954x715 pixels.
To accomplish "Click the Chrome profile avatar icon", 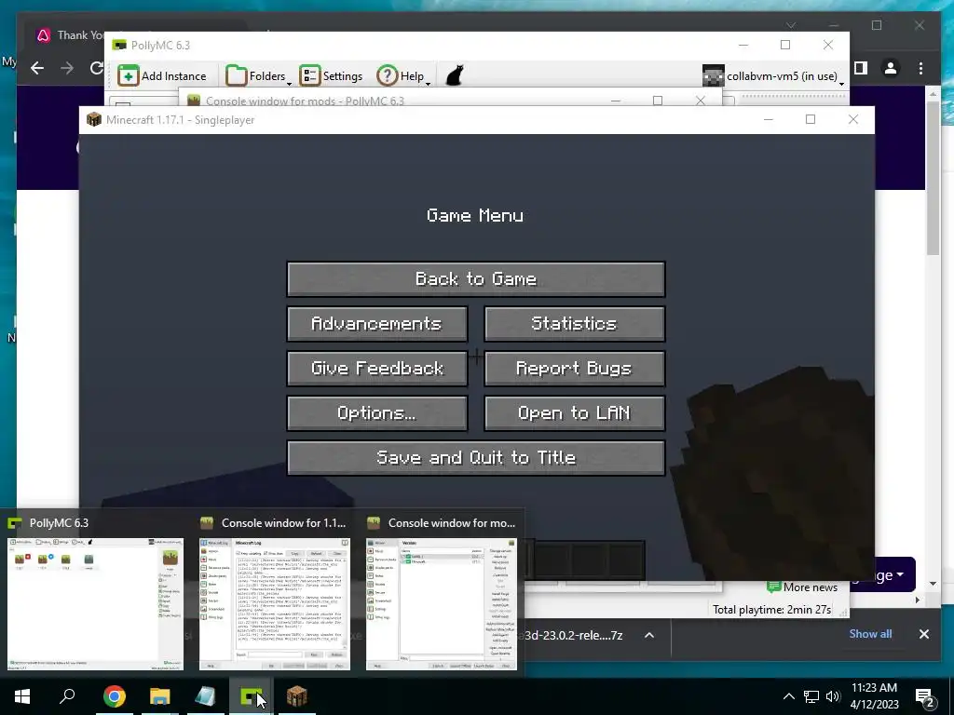I will 890,68.
